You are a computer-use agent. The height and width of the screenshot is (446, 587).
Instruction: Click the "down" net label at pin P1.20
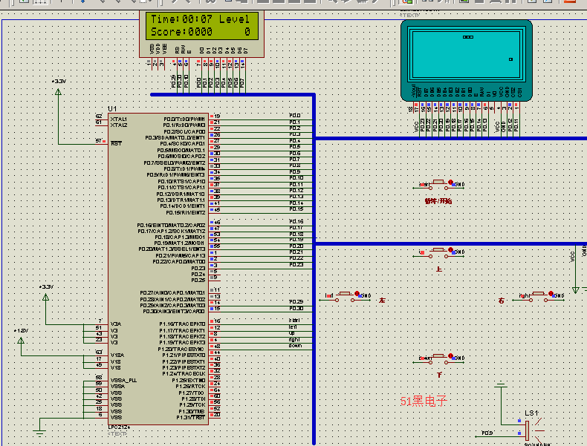click(295, 346)
